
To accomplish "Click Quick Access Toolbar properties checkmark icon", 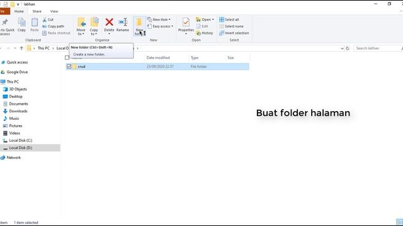I will (6, 4).
